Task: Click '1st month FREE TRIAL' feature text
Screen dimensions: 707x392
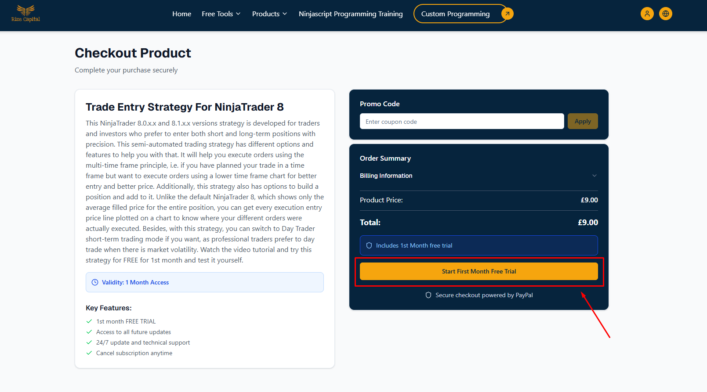Action: [x=126, y=321]
